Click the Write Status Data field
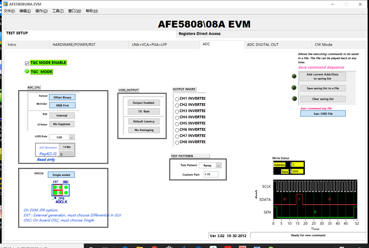The image size is (369, 248). click(x=297, y=172)
